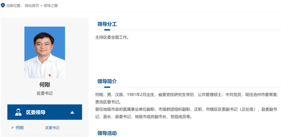Click the text 主持区委全面工作。

coord(112,38)
